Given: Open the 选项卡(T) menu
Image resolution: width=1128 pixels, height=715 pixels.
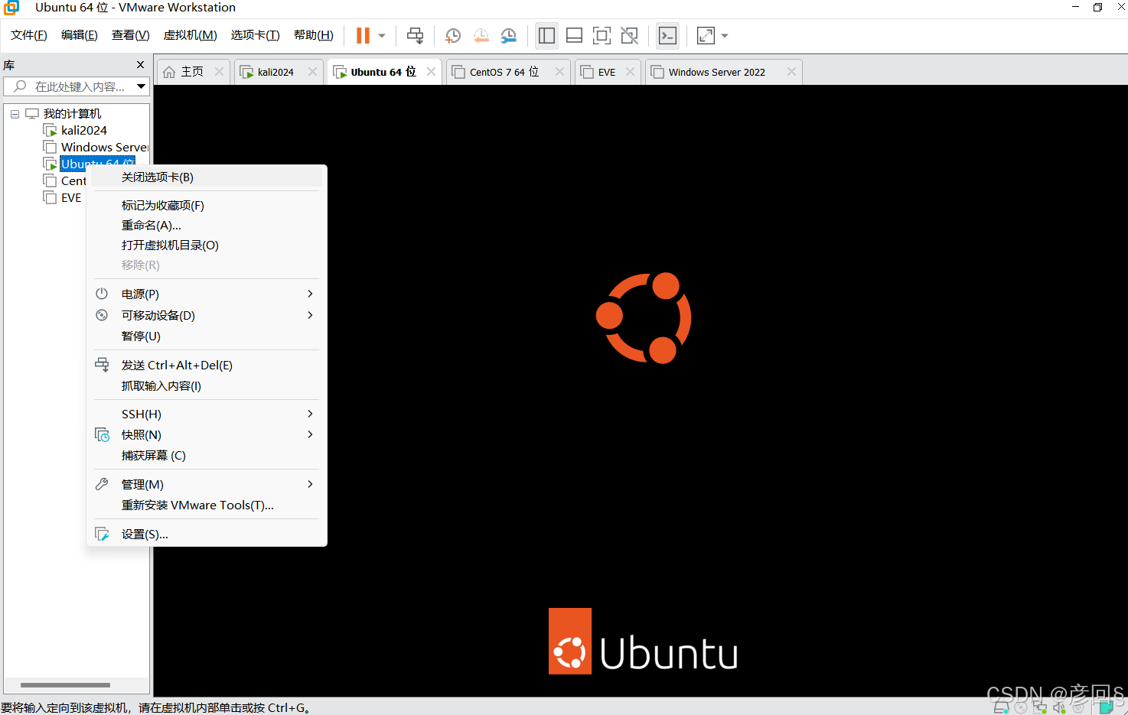Looking at the screenshot, I should coord(256,35).
